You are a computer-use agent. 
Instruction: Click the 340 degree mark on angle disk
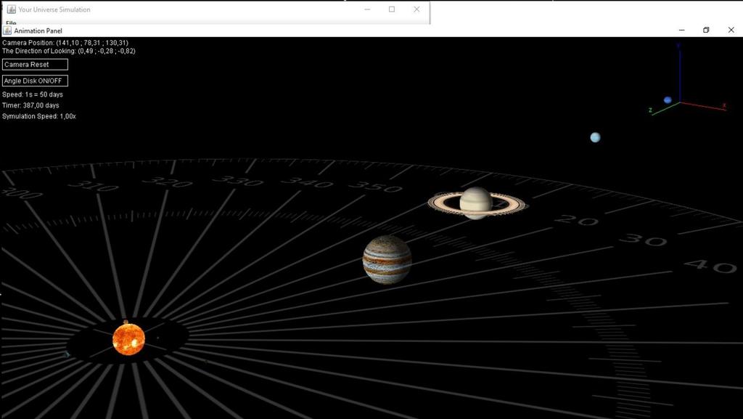tap(307, 182)
